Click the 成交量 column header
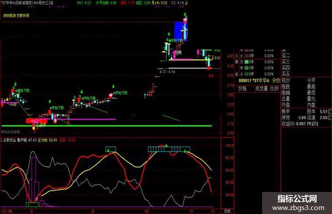The image size is (332, 214). [262, 89]
